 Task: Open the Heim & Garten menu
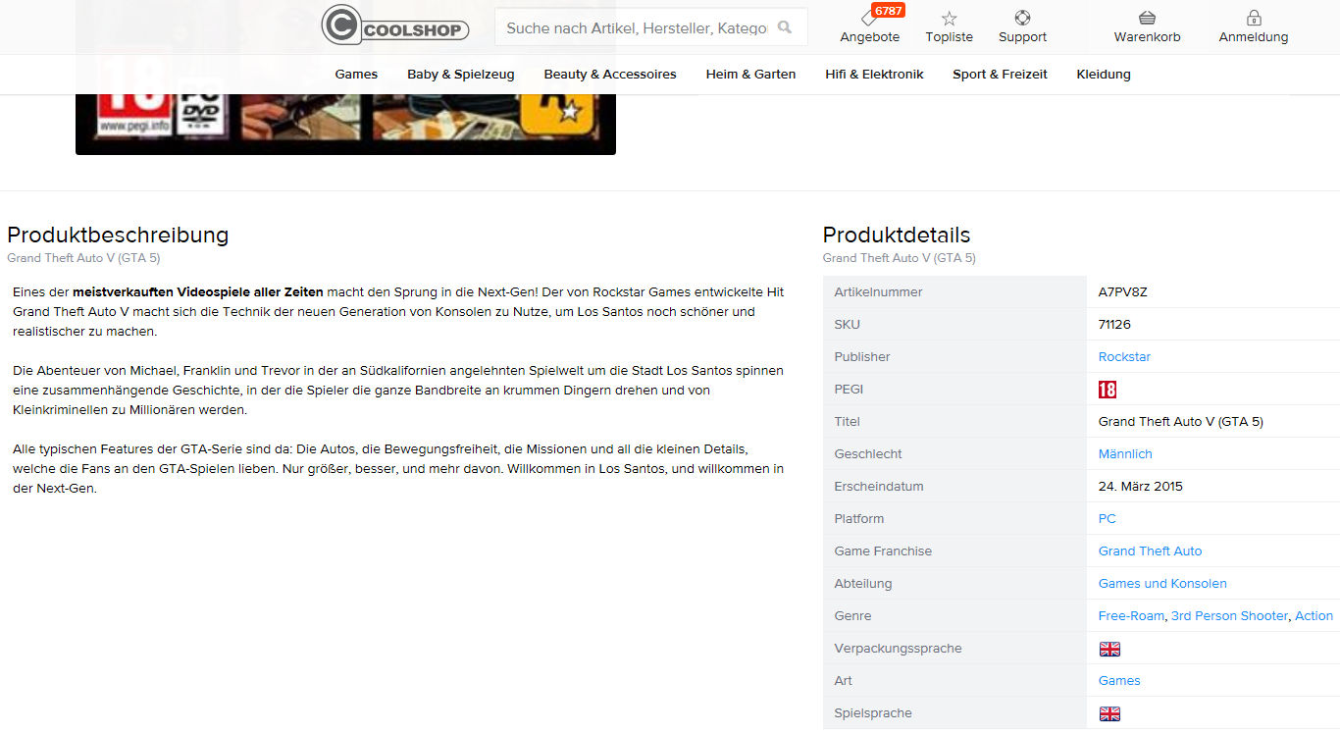tap(750, 75)
